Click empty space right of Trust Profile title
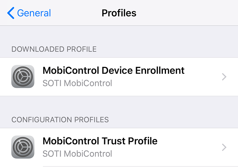 tap(188, 141)
